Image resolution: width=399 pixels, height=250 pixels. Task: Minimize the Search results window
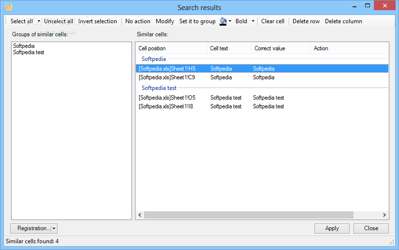point(355,6)
